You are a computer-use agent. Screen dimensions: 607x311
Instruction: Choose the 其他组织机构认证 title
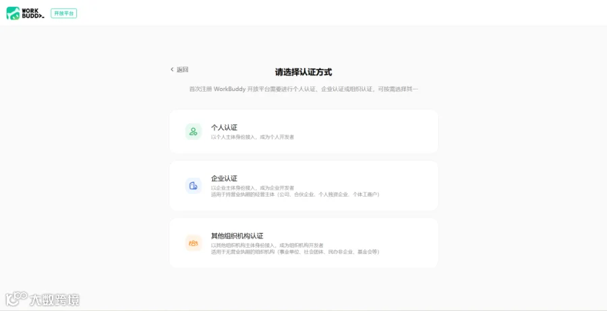(x=237, y=236)
